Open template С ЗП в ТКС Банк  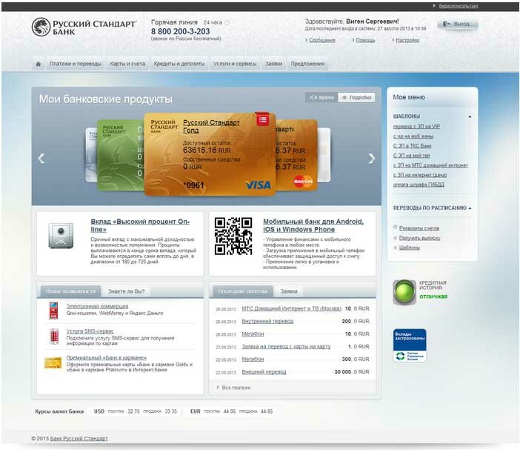[412, 146]
